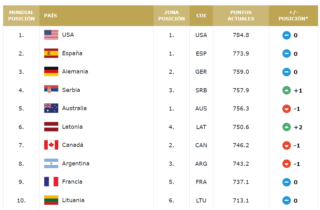Click the Canadá maple leaf flag
The width and height of the screenshot is (320, 210).
(51, 145)
